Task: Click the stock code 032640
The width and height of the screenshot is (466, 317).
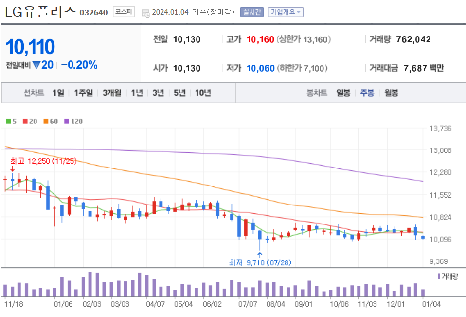Action: pos(93,13)
